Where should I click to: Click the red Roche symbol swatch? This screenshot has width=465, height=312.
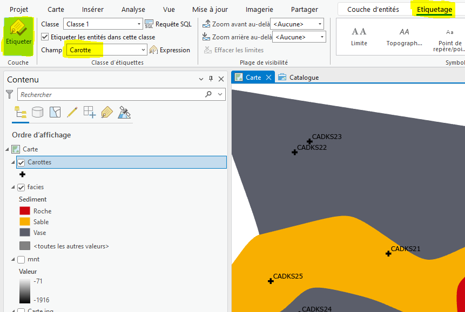click(x=25, y=211)
